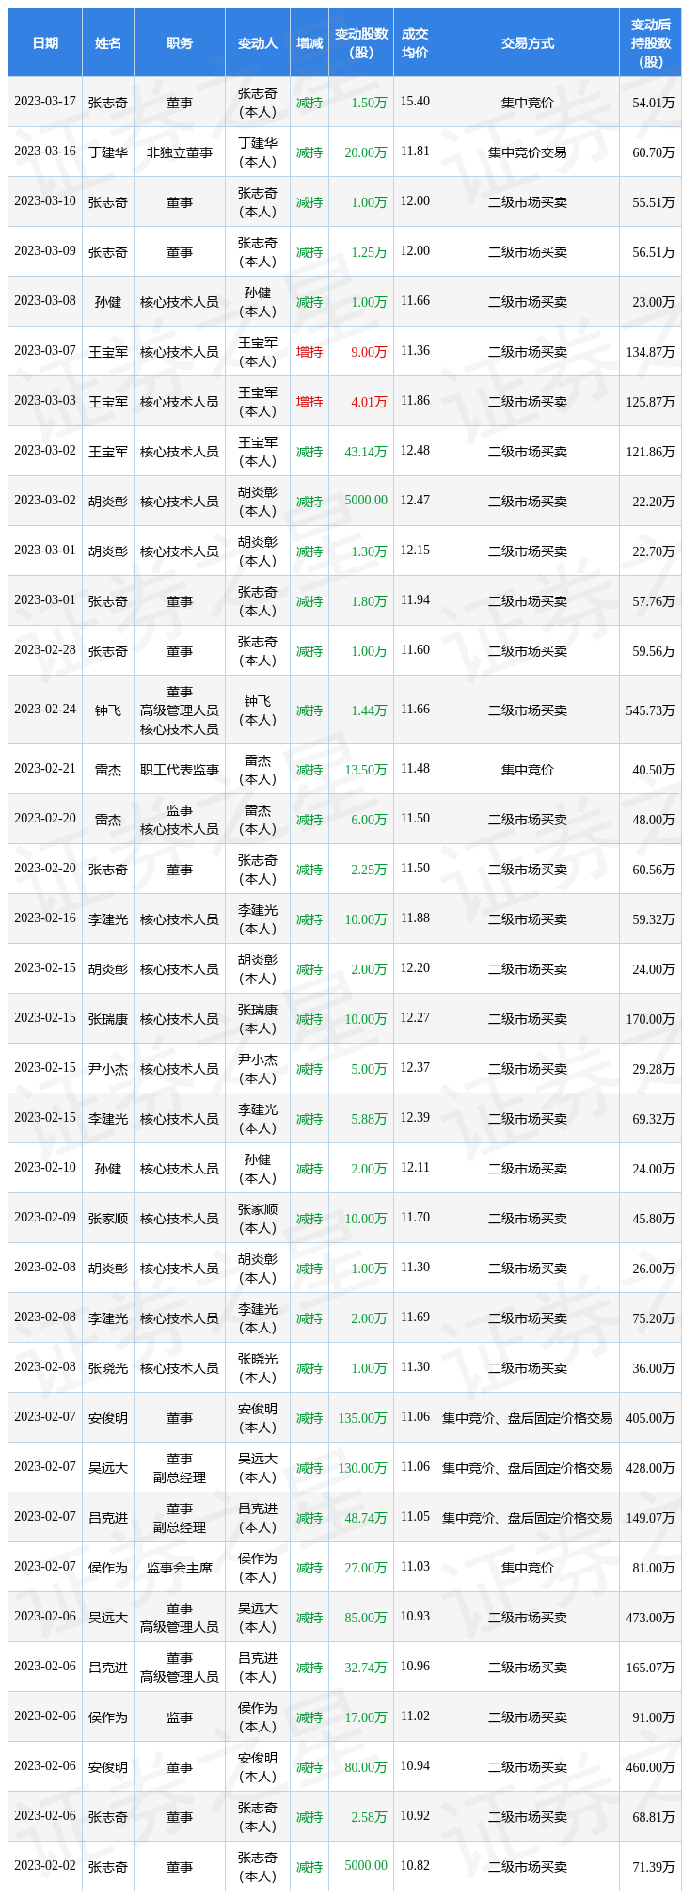Viewport: 682px width, 1899px height.
Task: Select the date cell 2023-02-21
Action: [45, 769]
